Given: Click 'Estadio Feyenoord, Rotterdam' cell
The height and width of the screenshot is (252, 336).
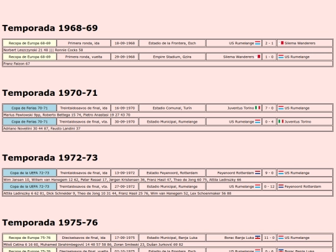Looking at the screenshot, I should [172, 173].
